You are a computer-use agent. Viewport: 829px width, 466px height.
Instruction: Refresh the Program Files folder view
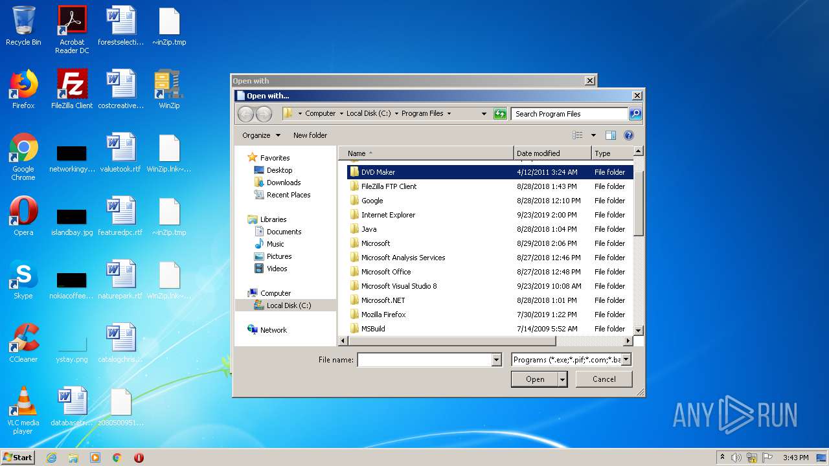pyautogui.click(x=499, y=114)
